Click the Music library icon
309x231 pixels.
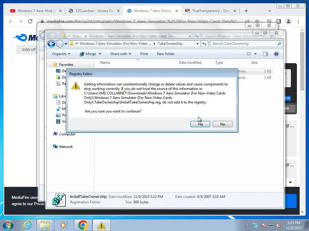(x=58, y=109)
